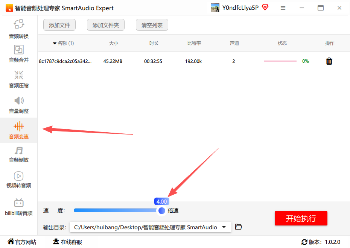Click the 添加文件夹 button
Image resolution: width=350 pixels, height=248 pixels.
point(106,25)
